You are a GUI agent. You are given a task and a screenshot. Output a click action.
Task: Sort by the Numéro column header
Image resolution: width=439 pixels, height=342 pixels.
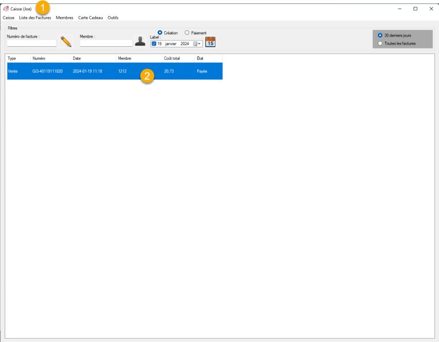(x=50, y=58)
